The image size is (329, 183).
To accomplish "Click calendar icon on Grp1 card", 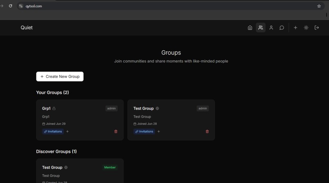I will pyautogui.click(x=44, y=124).
